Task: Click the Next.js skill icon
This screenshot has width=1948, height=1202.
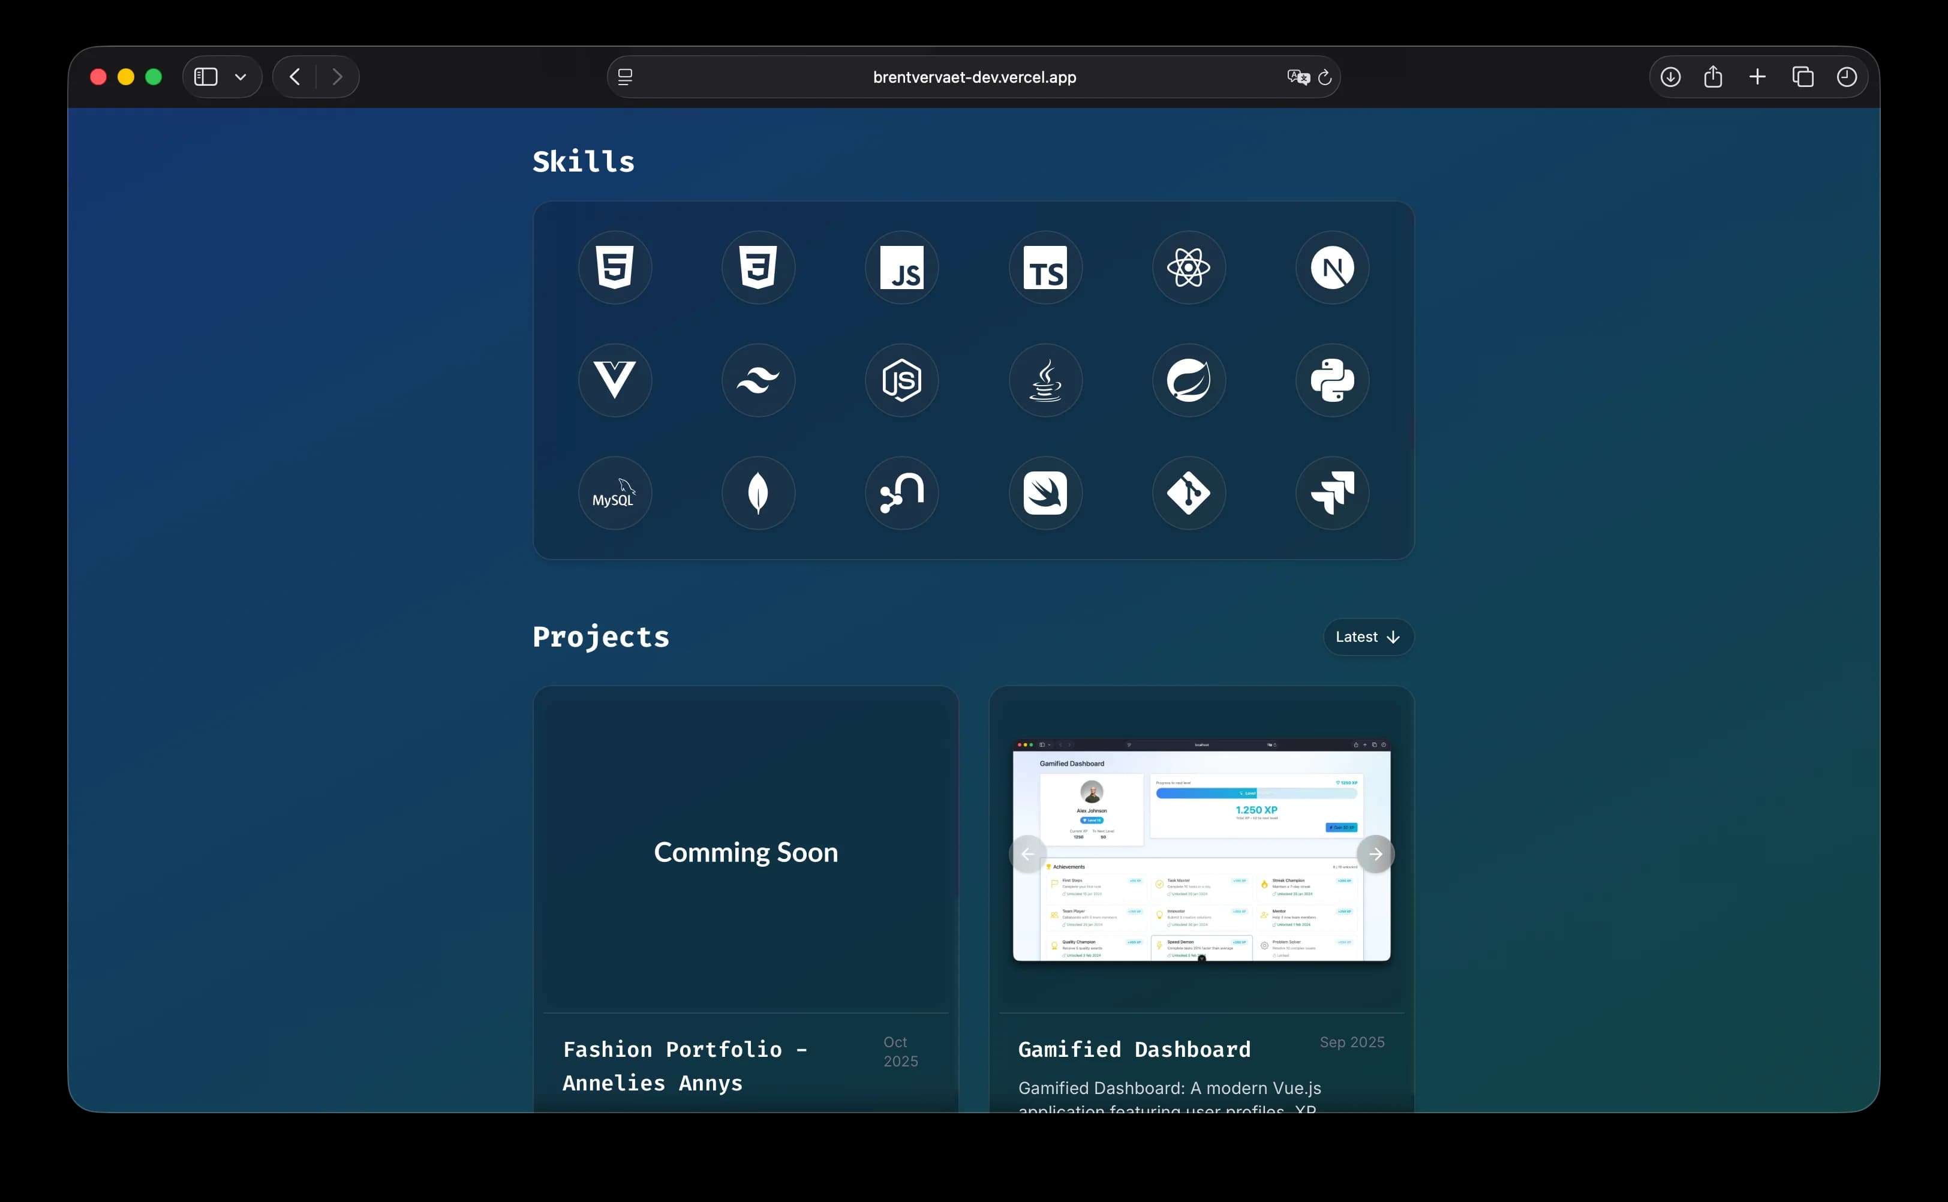Action: pyautogui.click(x=1332, y=268)
